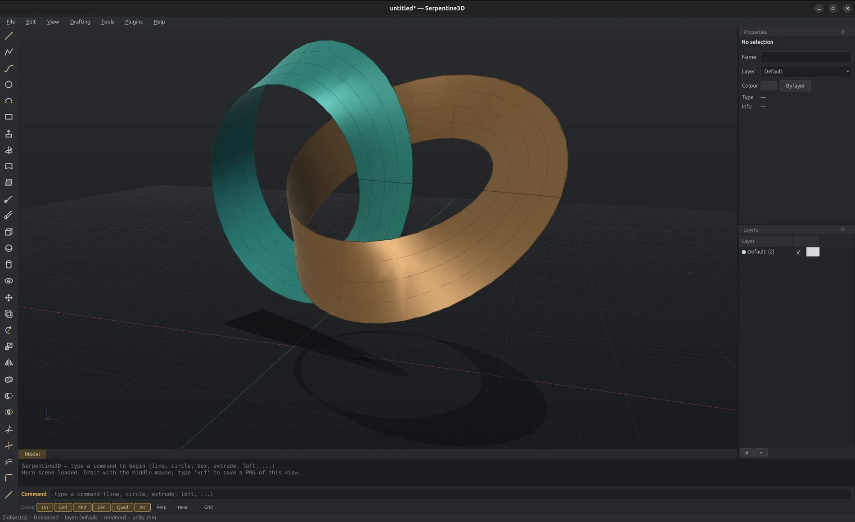
Task: Select the Cylinder tool
Action: tap(9, 265)
